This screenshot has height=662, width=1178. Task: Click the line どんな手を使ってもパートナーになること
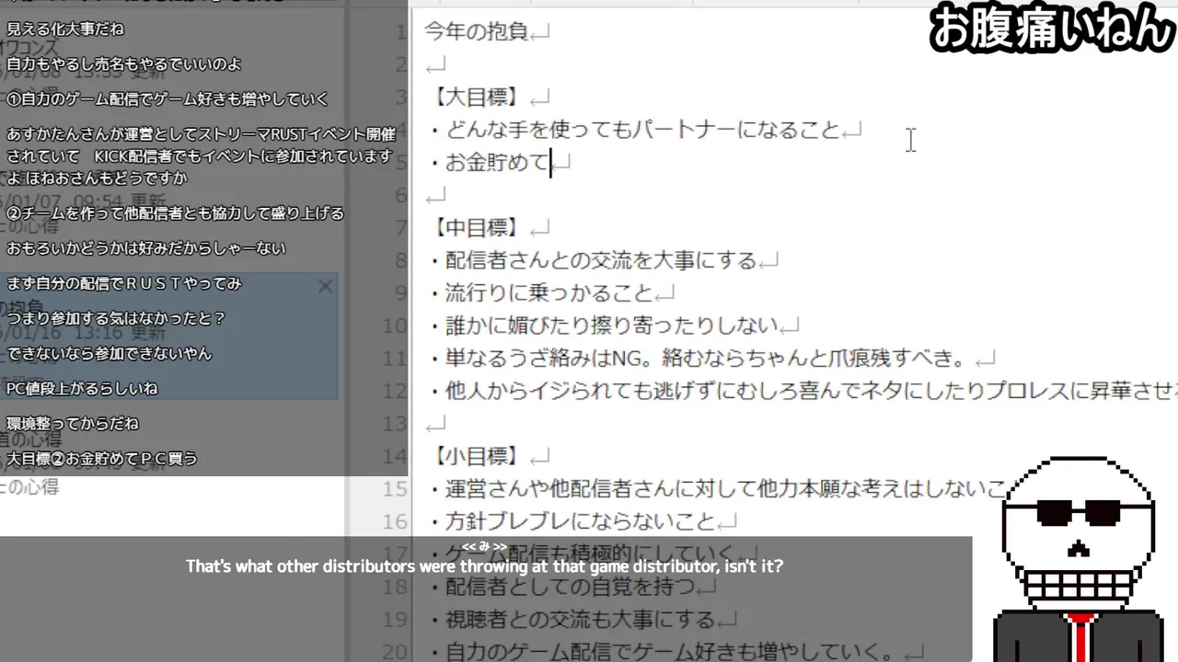634,130
